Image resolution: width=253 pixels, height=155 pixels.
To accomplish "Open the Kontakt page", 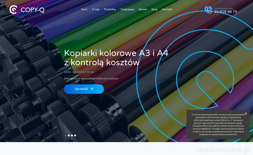I will pos(167,9).
